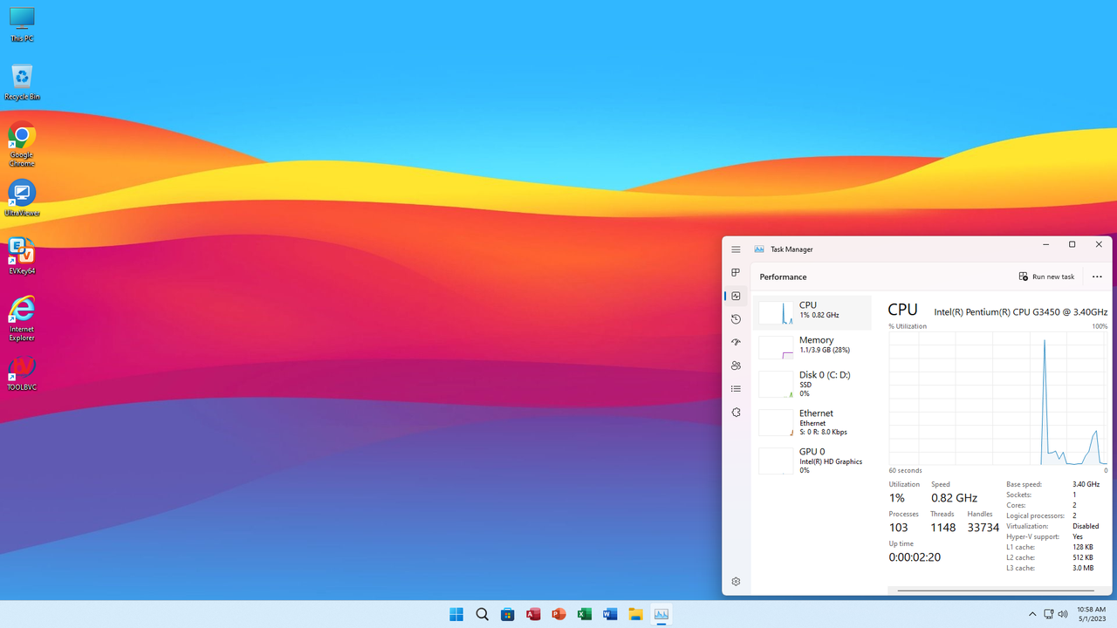This screenshot has width=1117, height=628.
Task: Click Run new task button
Action: [1046, 276]
